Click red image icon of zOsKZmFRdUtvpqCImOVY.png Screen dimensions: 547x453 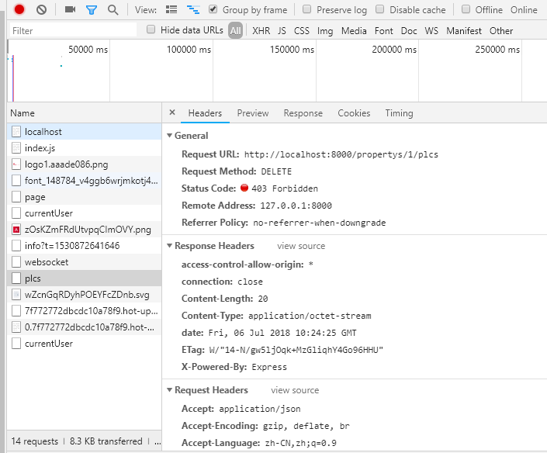[x=16, y=230]
